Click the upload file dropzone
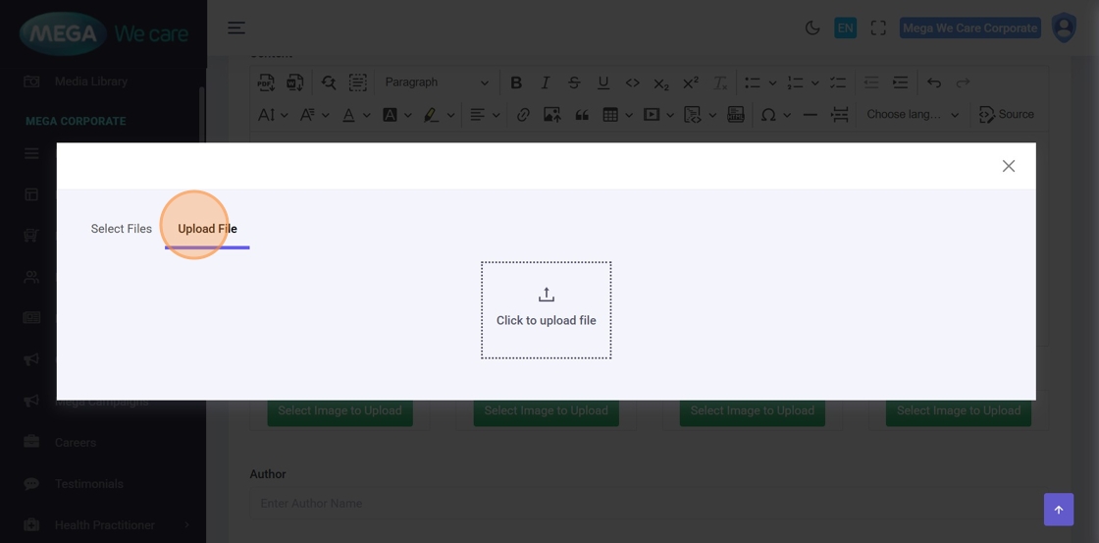1099x543 pixels. tap(546, 309)
